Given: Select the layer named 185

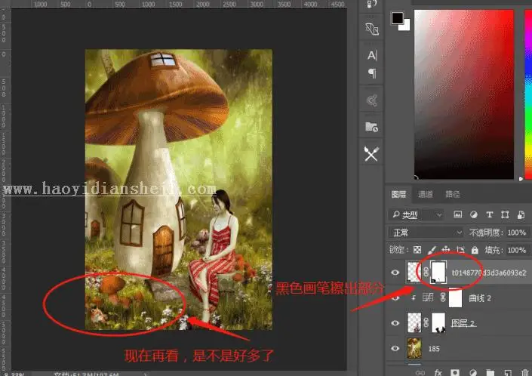Looking at the screenshot, I should tap(434, 349).
